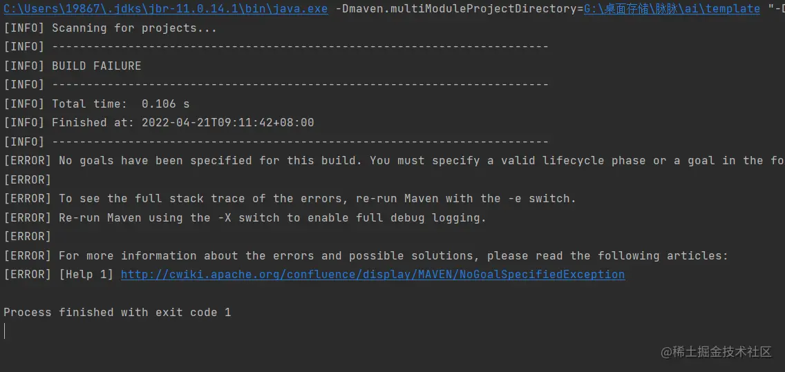Click the empty [ERROR] line above "For more information"

click(28, 237)
